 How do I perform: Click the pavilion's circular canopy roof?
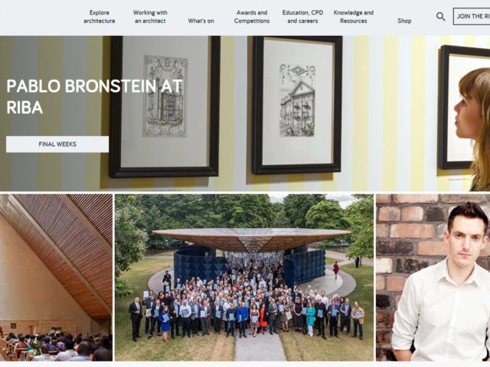(x=252, y=239)
